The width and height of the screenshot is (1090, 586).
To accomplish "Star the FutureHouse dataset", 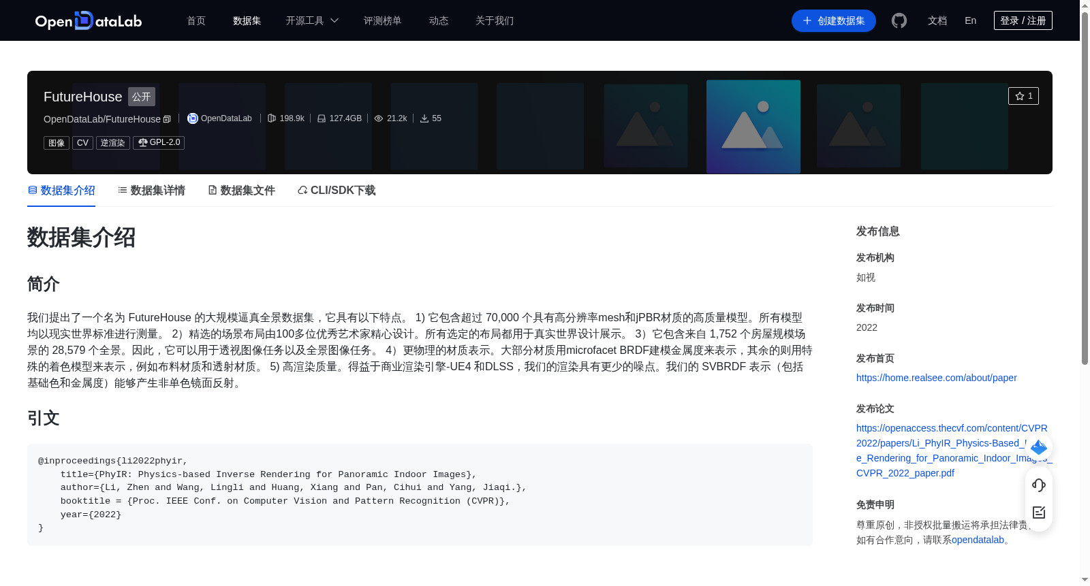I will pyautogui.click(x=1023, y=96).
